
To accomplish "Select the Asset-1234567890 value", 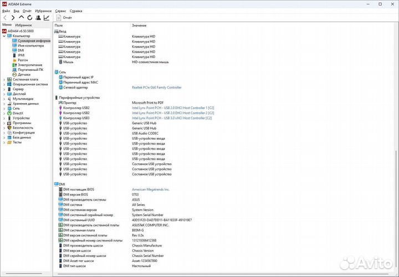I will (x=145, y=261).
